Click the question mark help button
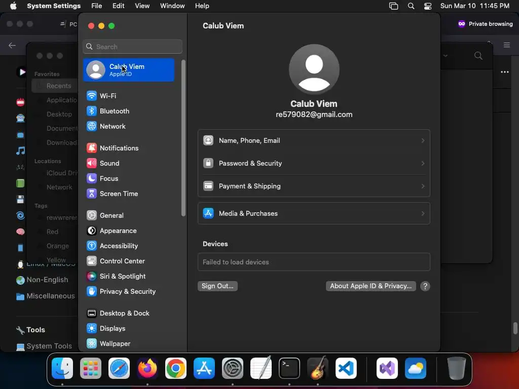This screenshot has height=389, width=519. click(425, 287)
